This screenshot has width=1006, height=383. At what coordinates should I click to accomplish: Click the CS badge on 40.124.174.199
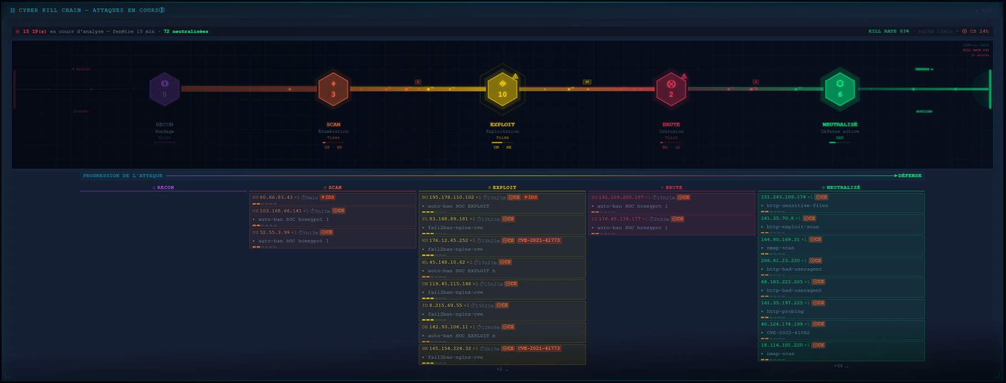818,324
